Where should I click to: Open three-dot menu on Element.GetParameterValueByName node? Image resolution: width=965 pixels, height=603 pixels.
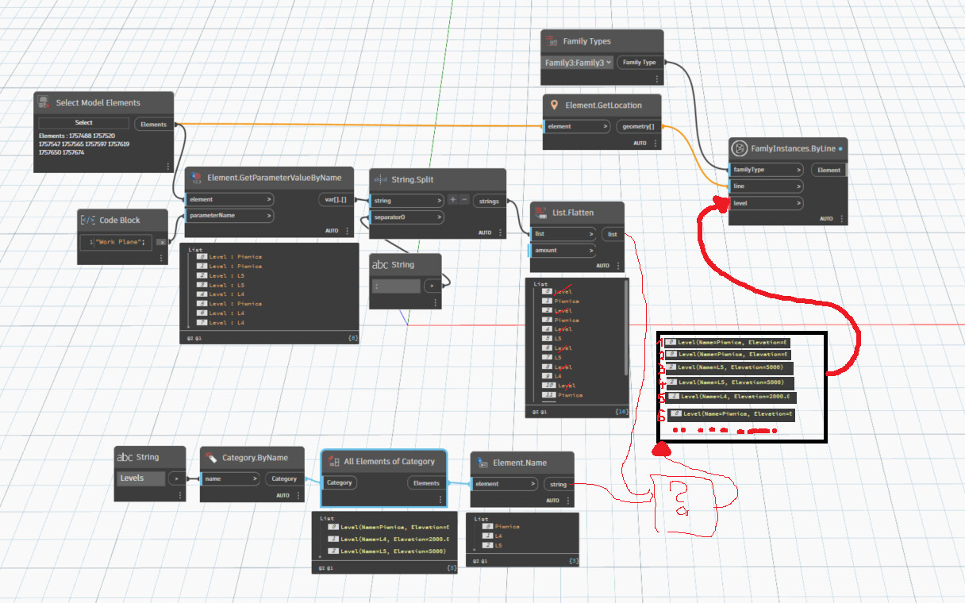(x=348, y=231)
